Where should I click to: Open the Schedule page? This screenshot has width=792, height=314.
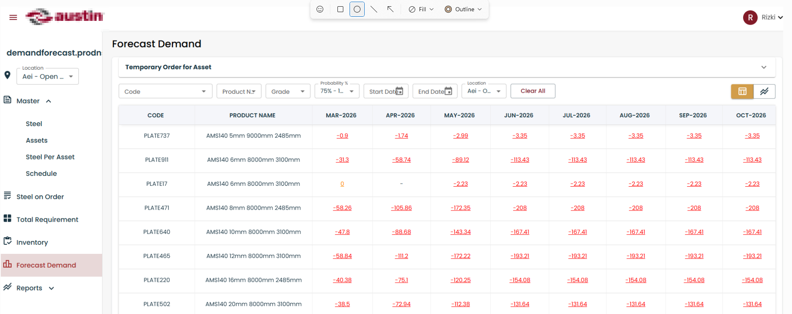click(41, 174)
